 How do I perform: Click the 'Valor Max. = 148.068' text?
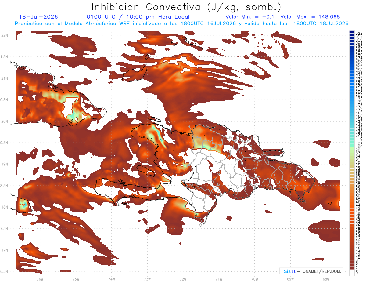pyautogui.click(x=310, y=17)
